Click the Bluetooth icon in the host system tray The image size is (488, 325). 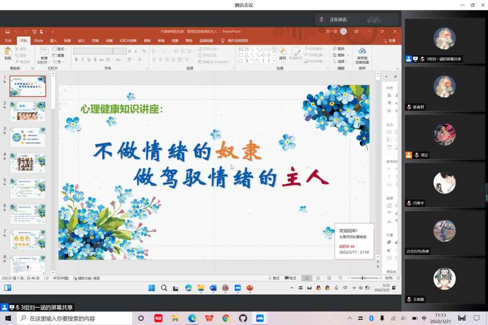(371, 318)
